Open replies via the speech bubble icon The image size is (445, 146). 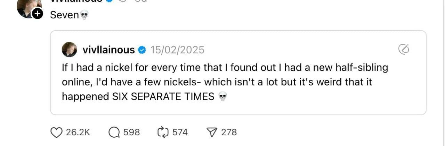point(114,132)
